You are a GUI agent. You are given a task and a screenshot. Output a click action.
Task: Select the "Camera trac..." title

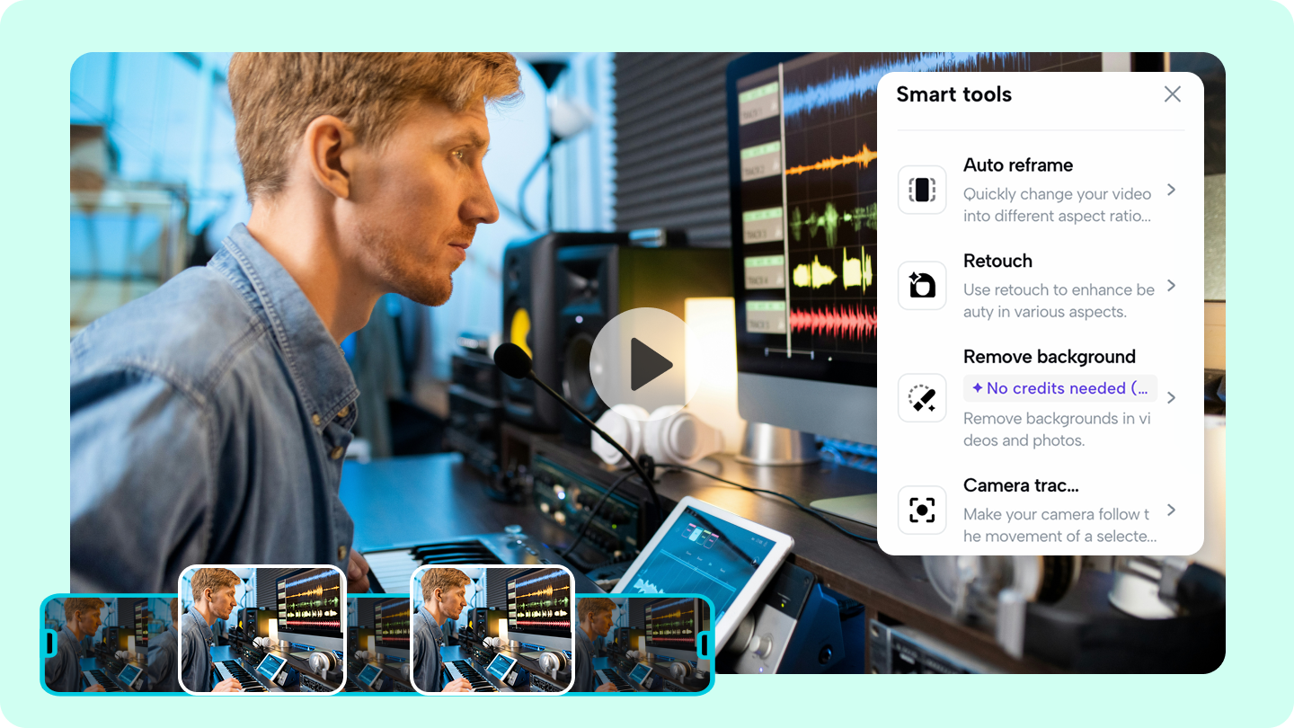click(1021, 485)
